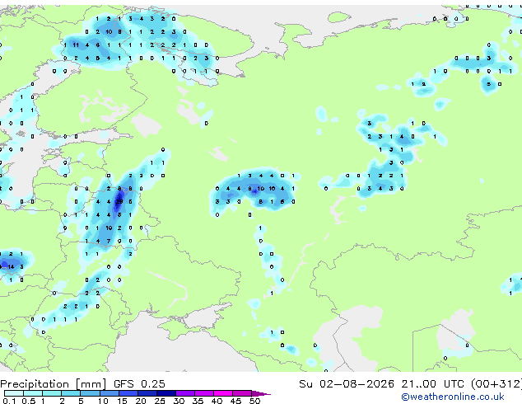
Task: Click the above-50 arrow at legend end
Action: pyautogui.click(x=261, y=393)
